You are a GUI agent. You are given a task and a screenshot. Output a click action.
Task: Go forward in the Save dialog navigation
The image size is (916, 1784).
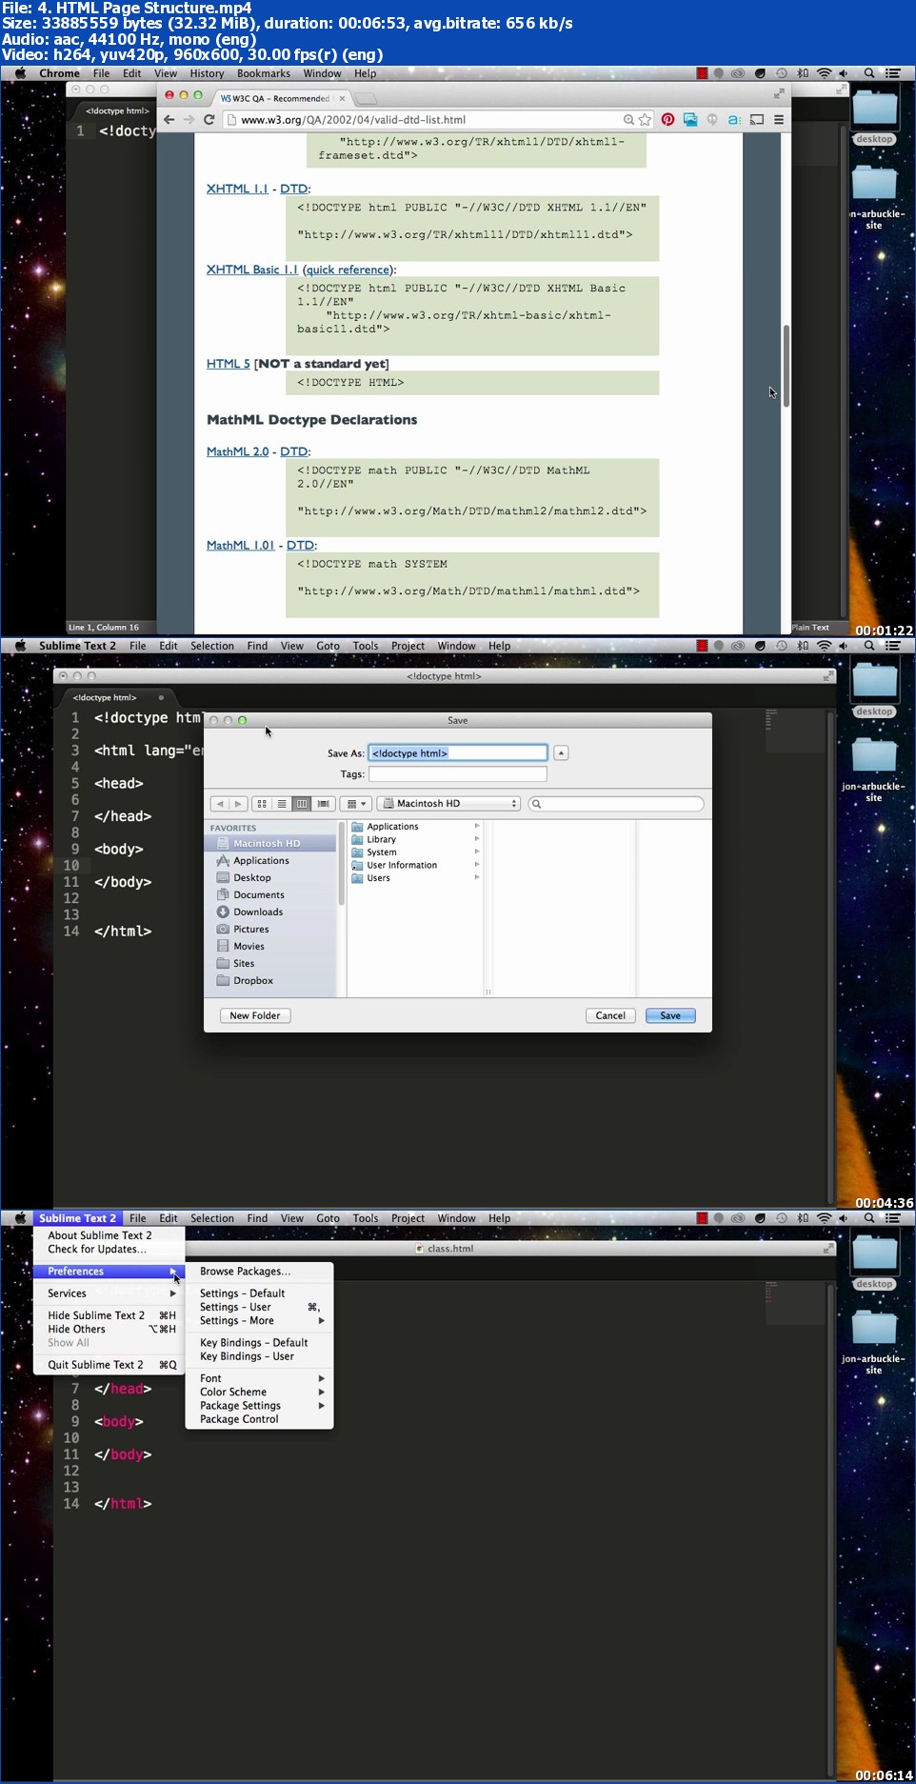tap(238, 804)
